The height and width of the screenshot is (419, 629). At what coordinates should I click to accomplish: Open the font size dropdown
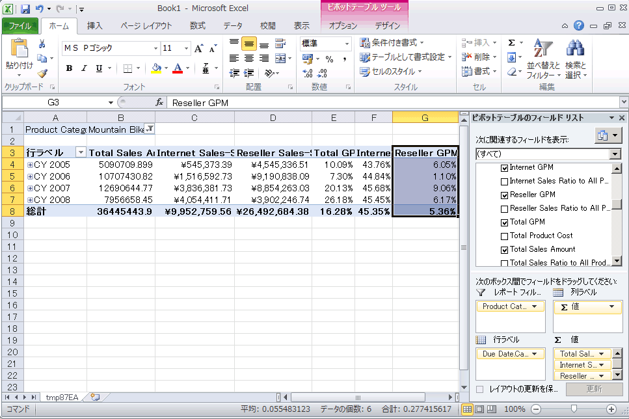pyautogui.click(x=186, y=48)
